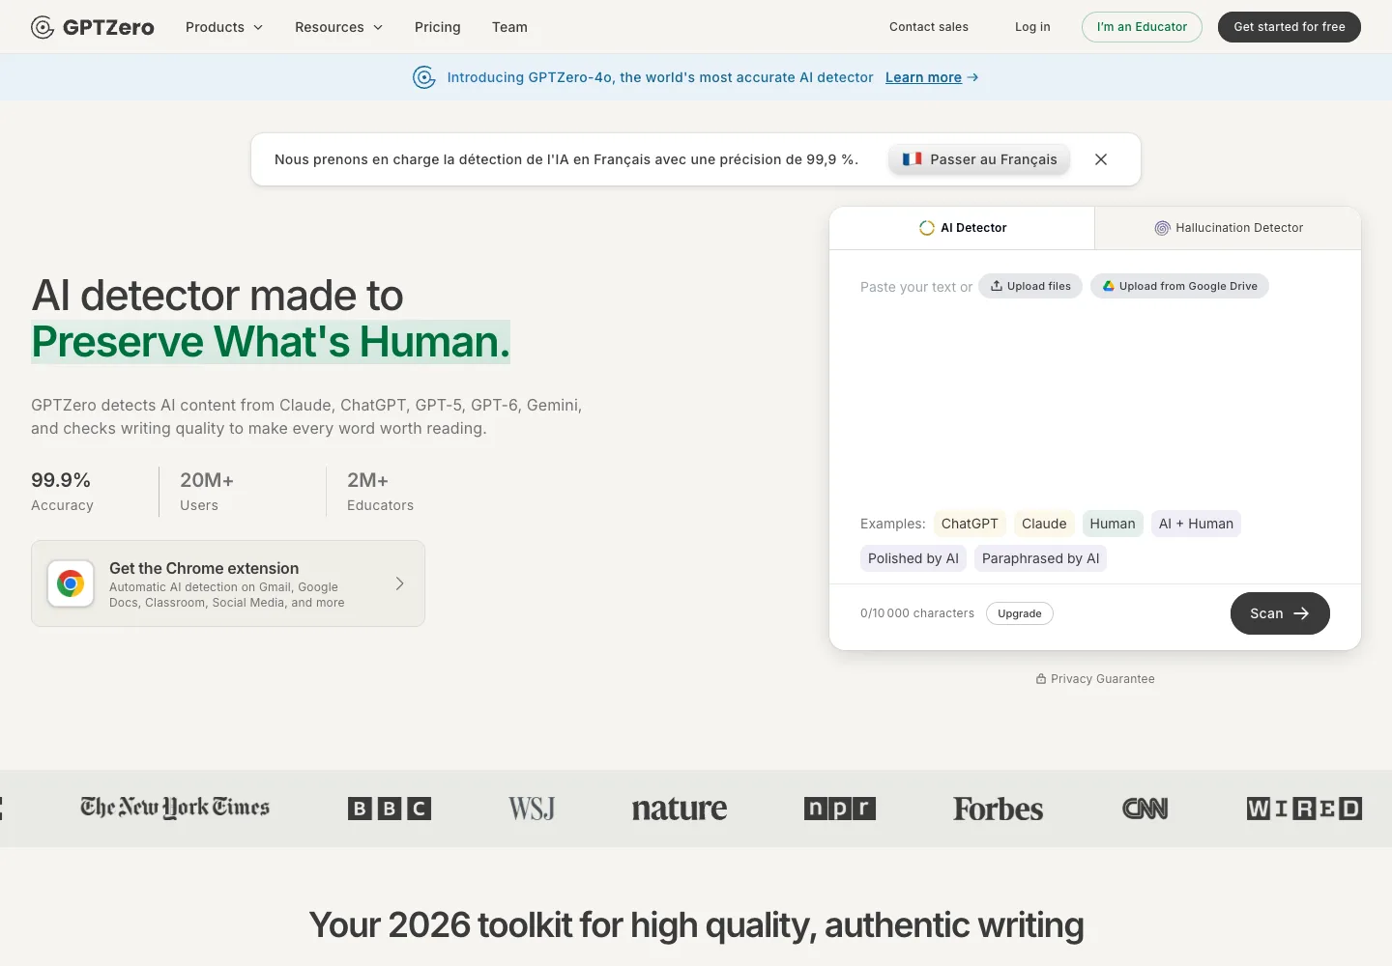Screen dimensions: 1392x966
Task: Click the Chrome browser icon
Action: (71, 583)
